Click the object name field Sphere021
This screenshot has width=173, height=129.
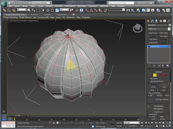[x=157, y=25]
